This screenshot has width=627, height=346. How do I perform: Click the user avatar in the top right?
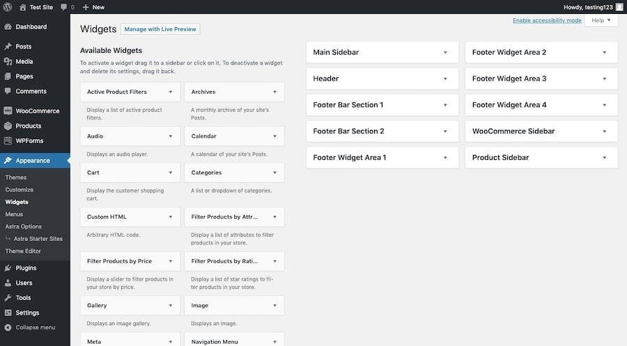click(619, 7)
